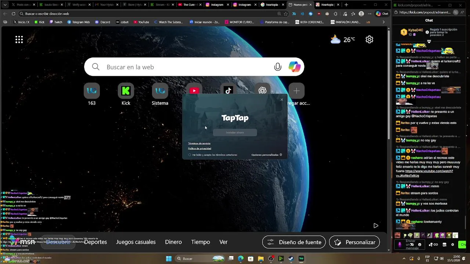Open the emote picker in Kick chat
Image resolution: width=470 pixels, height=264 pixels.
[x=420, y=245]
